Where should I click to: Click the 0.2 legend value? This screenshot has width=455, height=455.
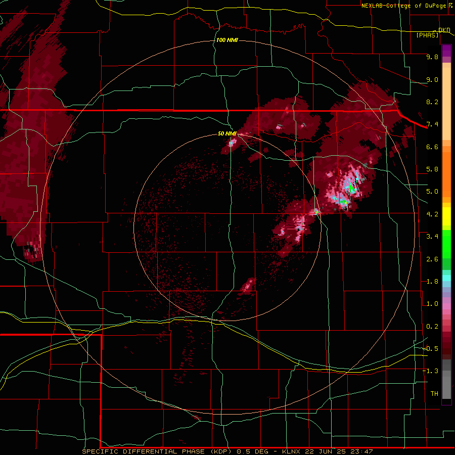point(432,327)
